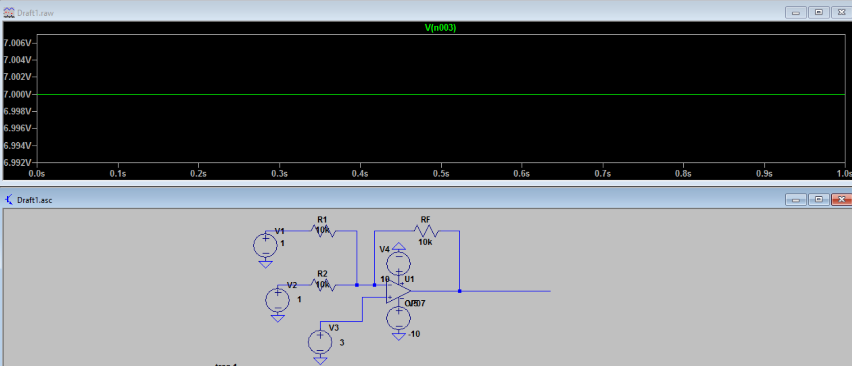Select the V2 voltage source symbol
Screen dimensions: 852x366
278,300
